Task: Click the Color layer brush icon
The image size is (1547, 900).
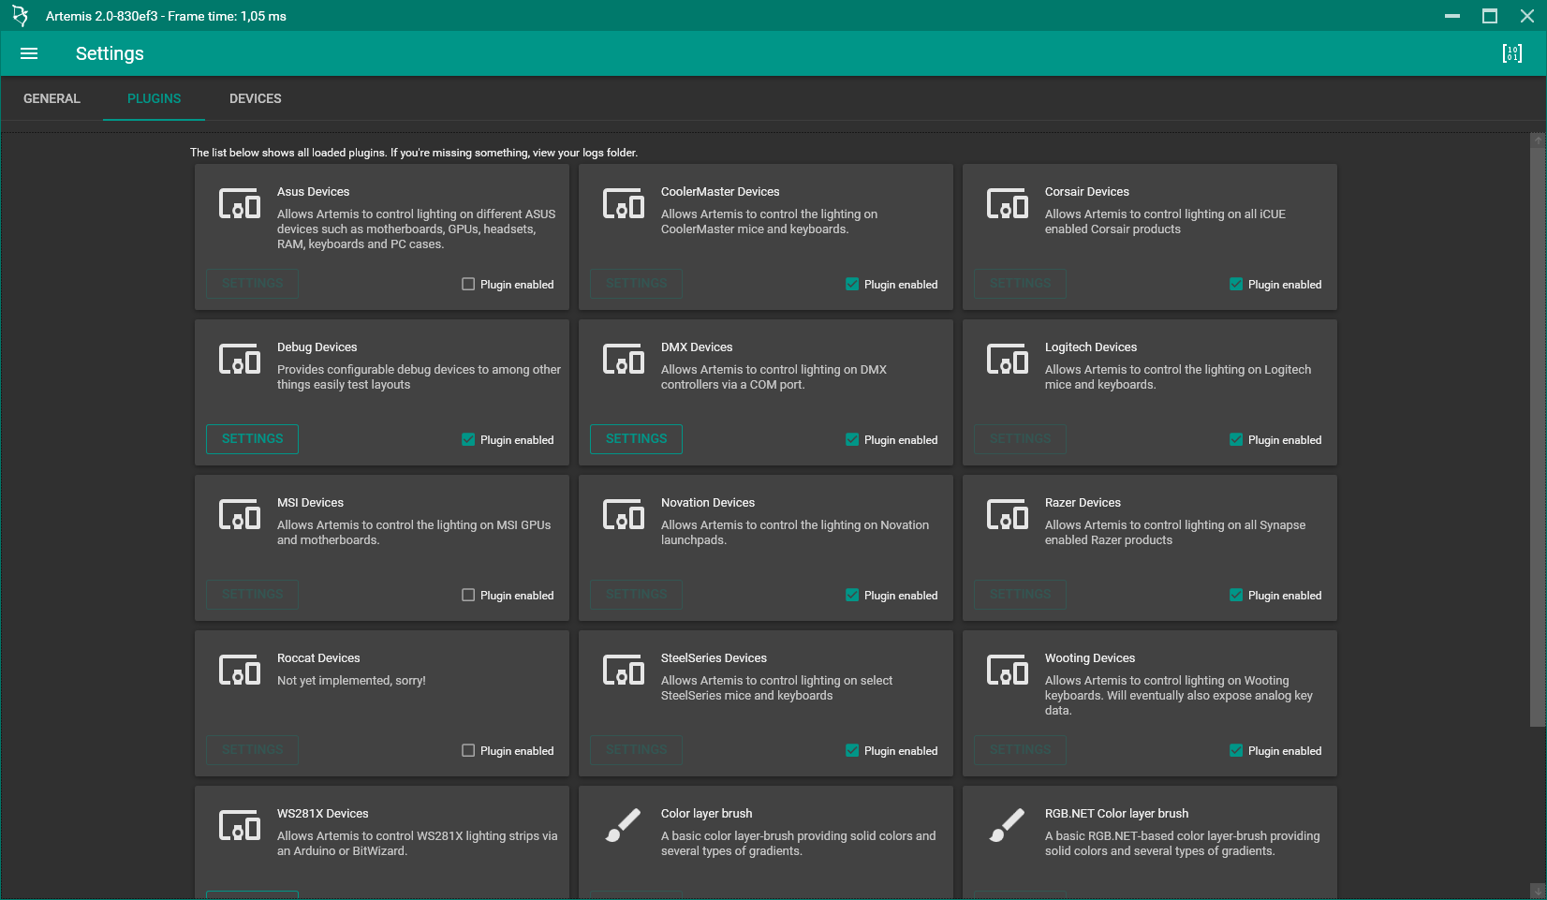Action: coord(624,825)
